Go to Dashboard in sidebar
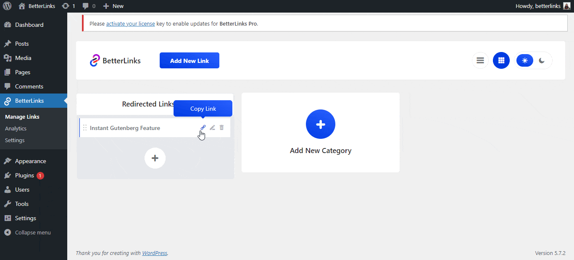574x260 pixels. tap(34, 25)
